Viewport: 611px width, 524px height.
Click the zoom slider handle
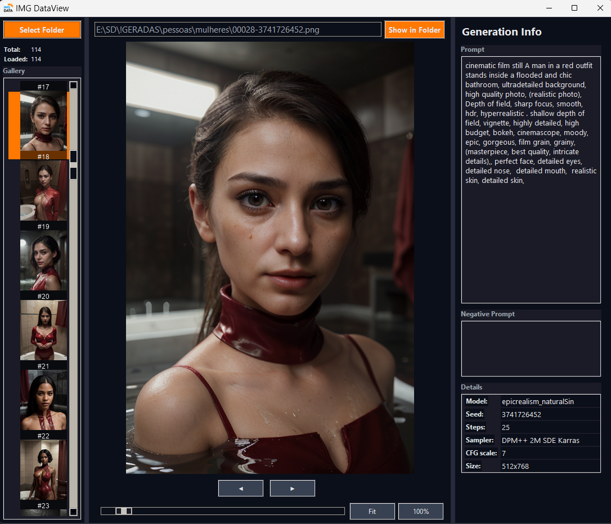124,511
